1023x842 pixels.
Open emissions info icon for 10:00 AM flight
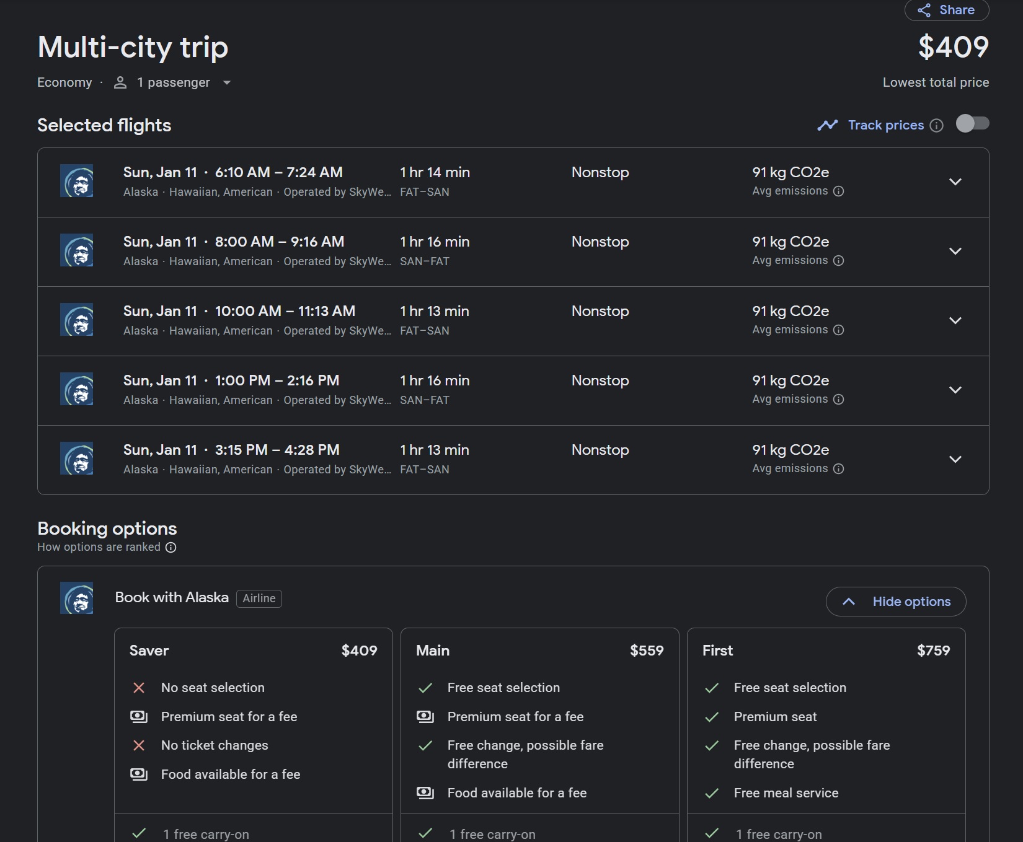[839, 330]
